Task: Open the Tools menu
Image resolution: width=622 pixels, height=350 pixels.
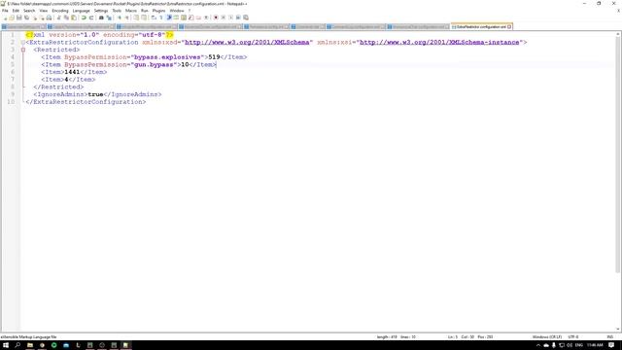Action: [x=117, y=11]
